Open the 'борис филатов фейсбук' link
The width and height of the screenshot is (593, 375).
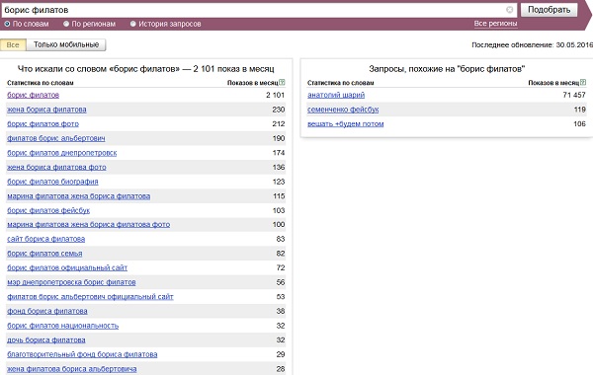point(48,211)
